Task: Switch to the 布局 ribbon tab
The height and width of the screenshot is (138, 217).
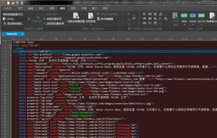Action: pyautogui.click(x=84, y=8)
